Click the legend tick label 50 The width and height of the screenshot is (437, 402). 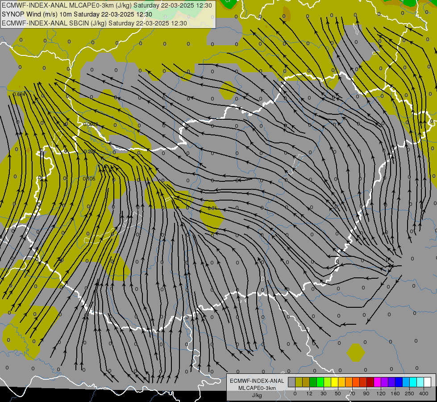(338, 394)
